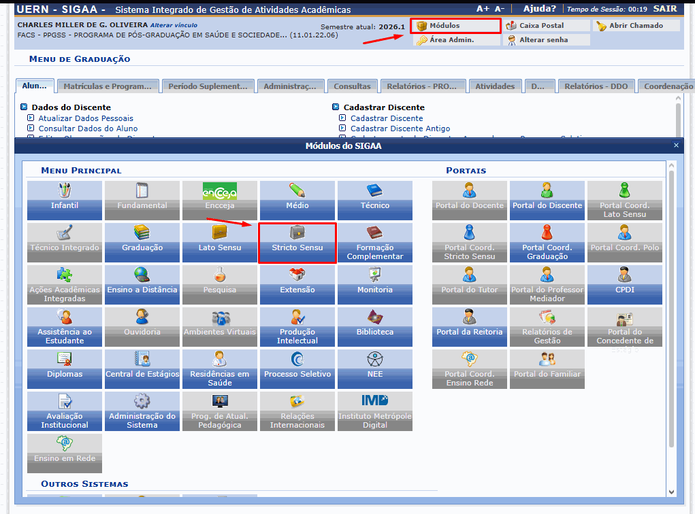
Task: Open the Portal do Familiar
Action: click(x=547, y=369)
